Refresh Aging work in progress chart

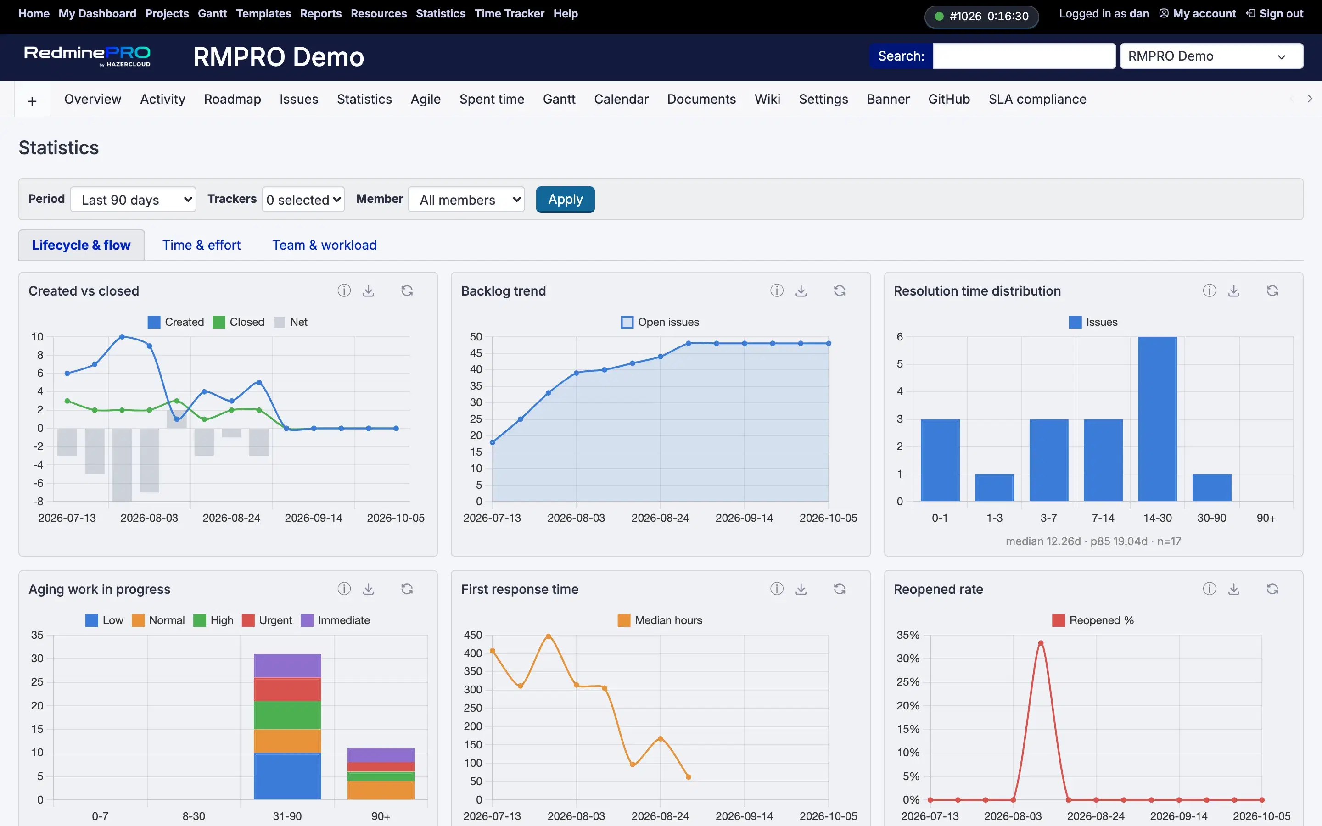click(407, 589)
